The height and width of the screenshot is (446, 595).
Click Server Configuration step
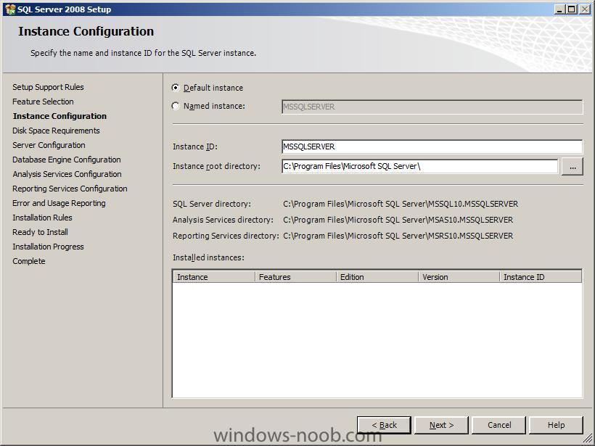(x=49, y=145)
